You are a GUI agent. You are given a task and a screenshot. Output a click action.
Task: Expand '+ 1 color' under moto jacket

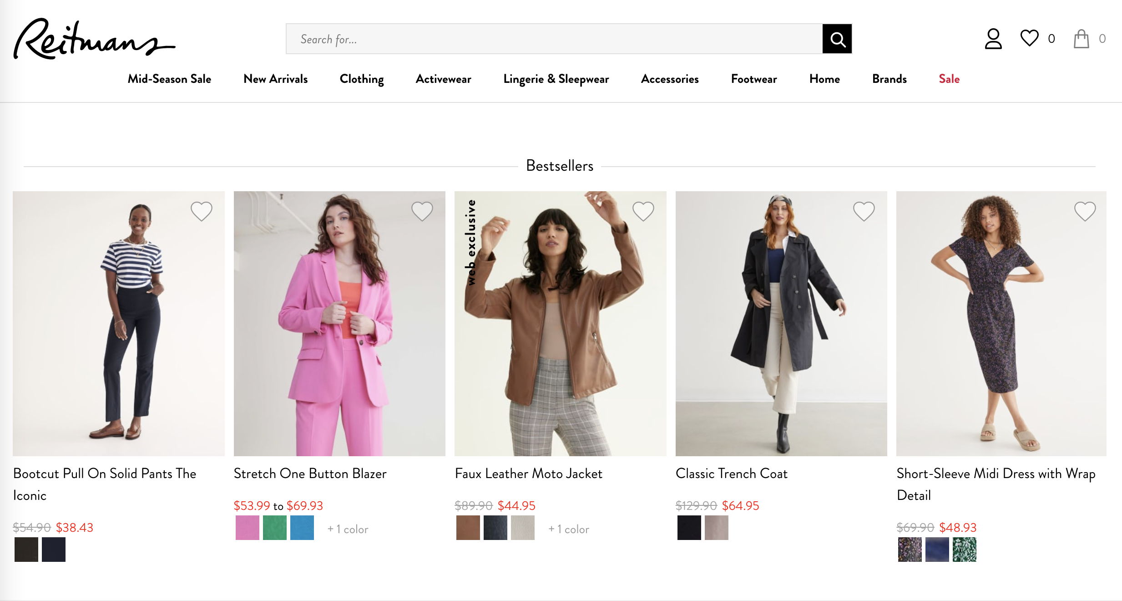[569, 529]
